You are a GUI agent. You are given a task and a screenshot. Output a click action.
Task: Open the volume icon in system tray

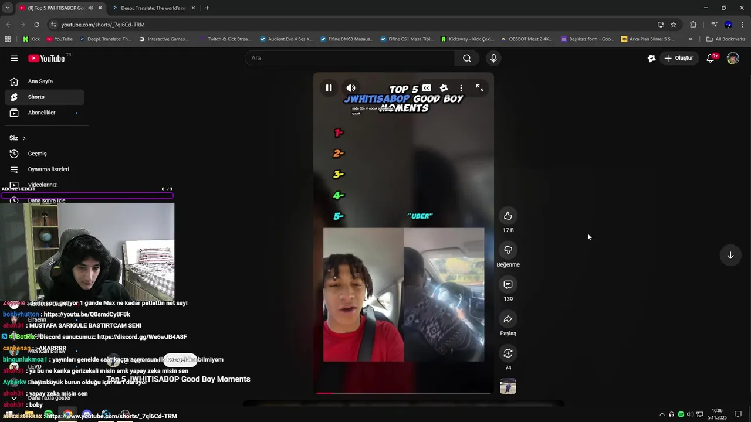690,414
